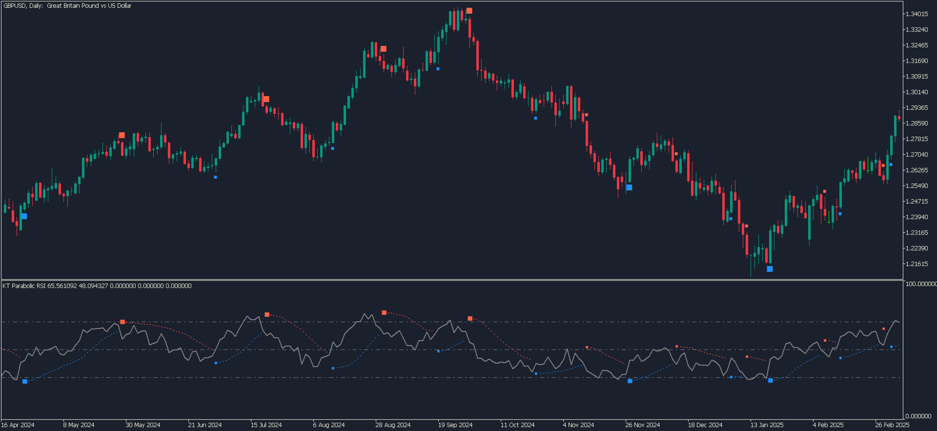Click the small blue marker below the early August 2024 candles
This screenshot has width=937, height=431.
(332, 148)
